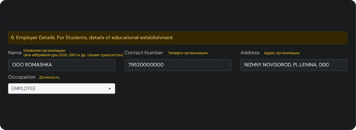Place cursor on ROMASHKA word in Name field

[x=38, y=65]
